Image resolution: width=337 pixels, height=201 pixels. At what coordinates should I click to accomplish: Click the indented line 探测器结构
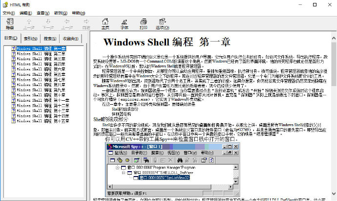121,114
